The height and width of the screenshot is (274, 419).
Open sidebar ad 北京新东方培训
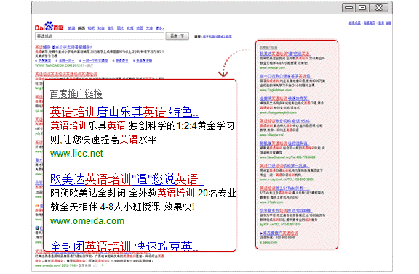pyautogui.click(x=286, y=211)
